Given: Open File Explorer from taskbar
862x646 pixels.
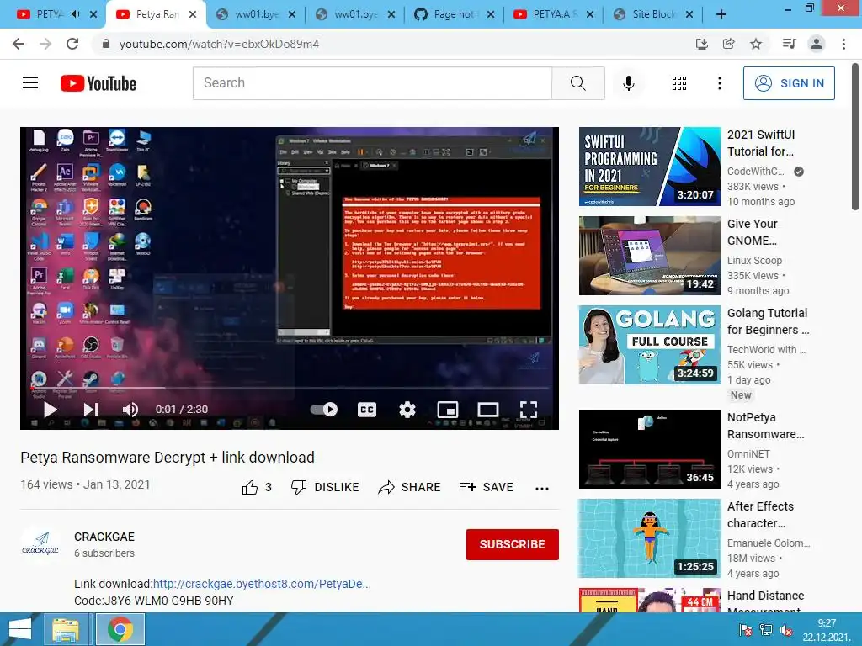Looking at the screenshot, I should coord(66,629).
